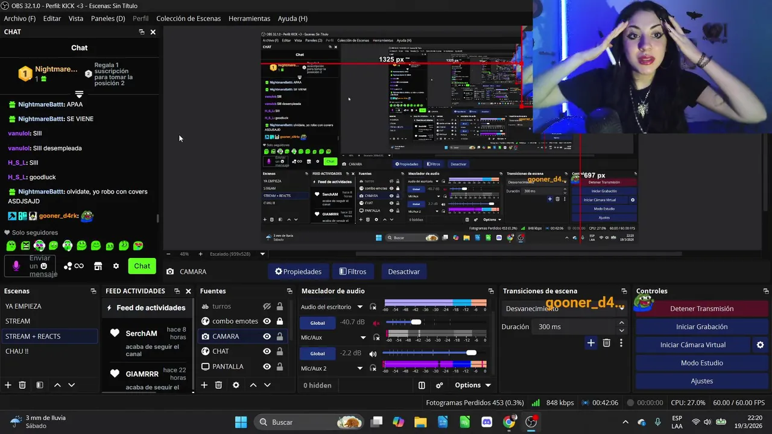Hide the CAMARA source
Screen dimensions: 772x434
click(267, 336)
